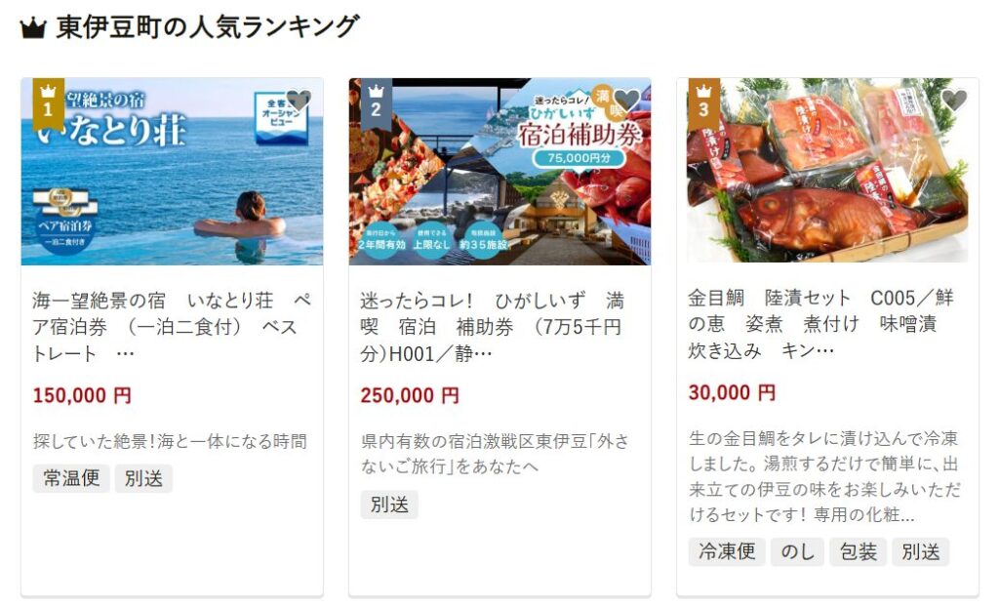999x607 pixels.
Task: Click the rank 3 crown badge
Action: tap(703, 102)
